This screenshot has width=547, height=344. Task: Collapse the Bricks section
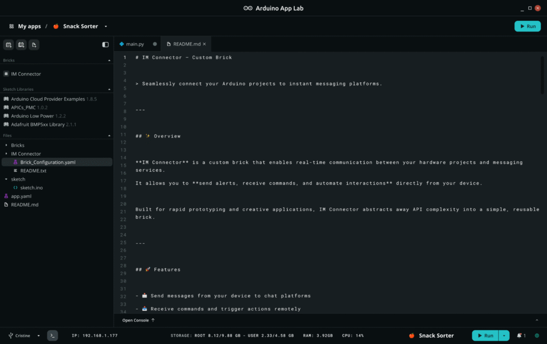(109, 61)
